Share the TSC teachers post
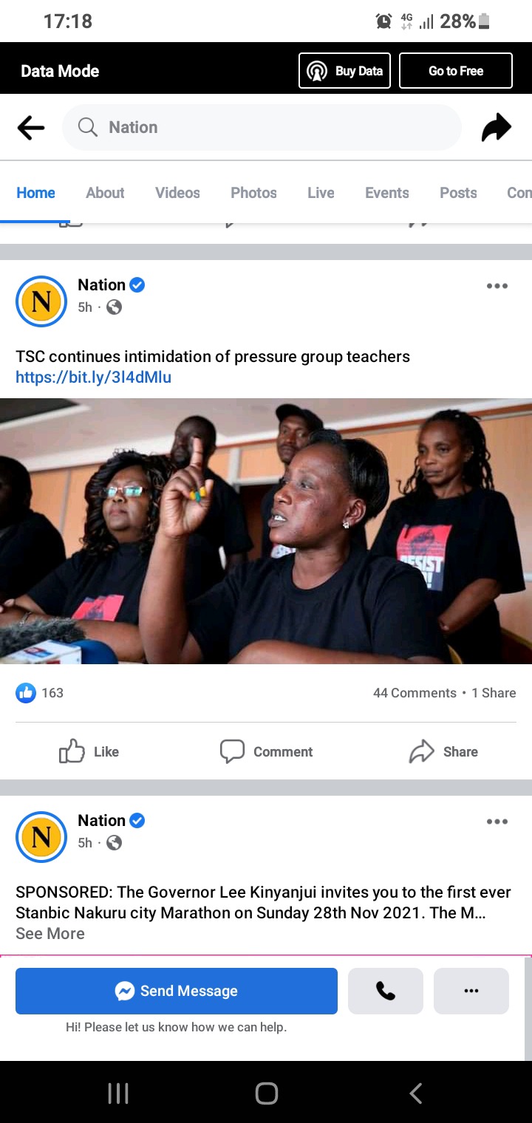The image size is (532, 1123). point(443,751)
